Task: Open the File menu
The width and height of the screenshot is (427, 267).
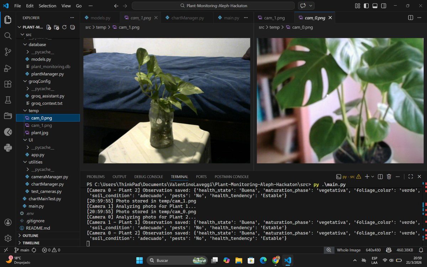Action: click(x=17, y=6)
